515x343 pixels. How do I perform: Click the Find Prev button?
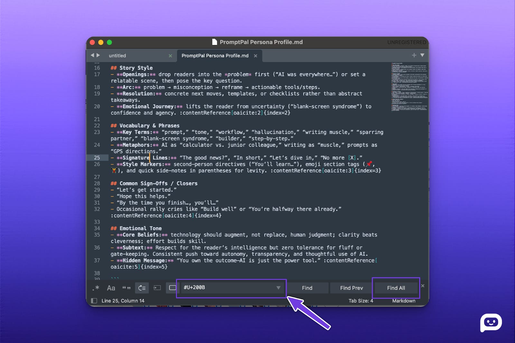click(351, 288)
